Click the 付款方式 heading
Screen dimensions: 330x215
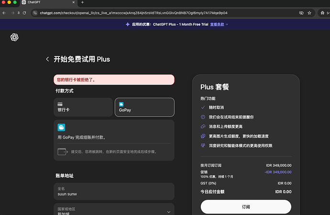coord(65,91)
